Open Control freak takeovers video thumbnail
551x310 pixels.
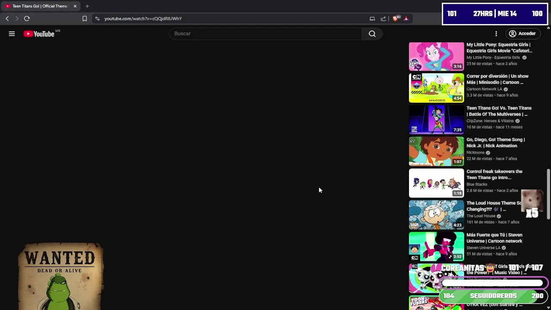click(x=436, y=183)
